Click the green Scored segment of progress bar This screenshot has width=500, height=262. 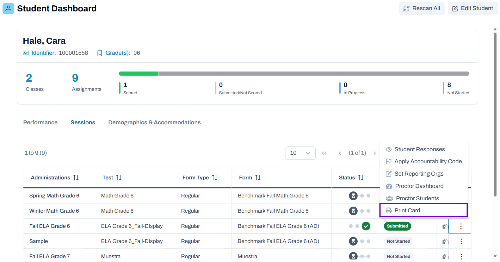[x=138, y=73]
